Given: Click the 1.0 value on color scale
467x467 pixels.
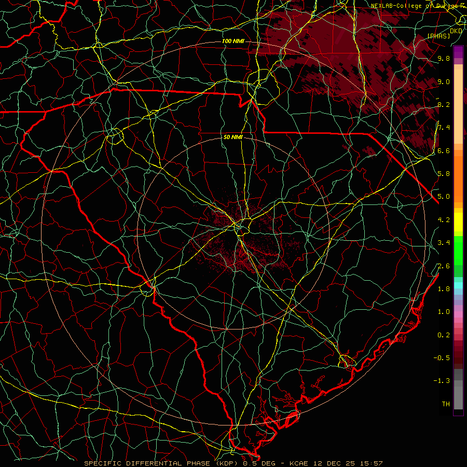Looking at the screenshot, I should [444, 312].
